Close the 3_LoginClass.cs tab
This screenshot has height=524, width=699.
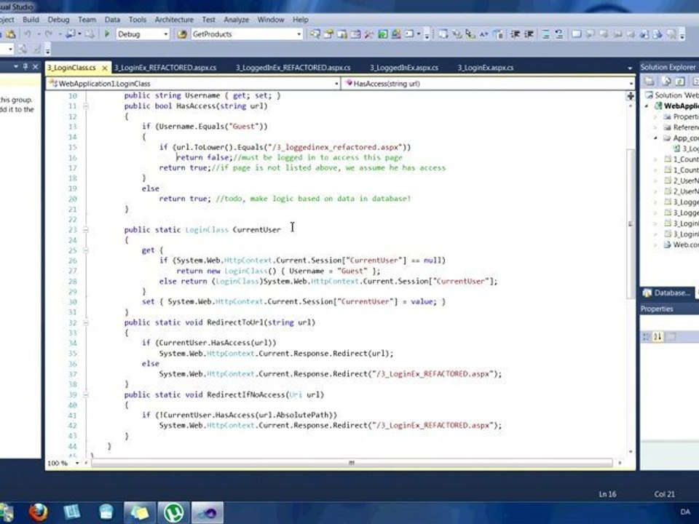click(105, 68)
